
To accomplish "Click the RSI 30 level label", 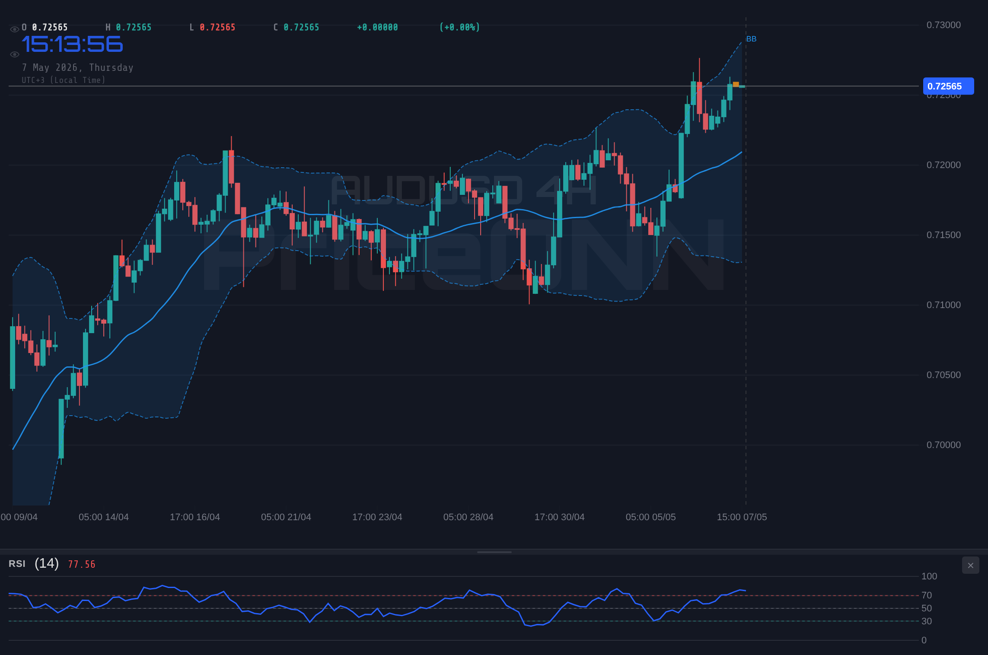I will click(x=927, y=621).
